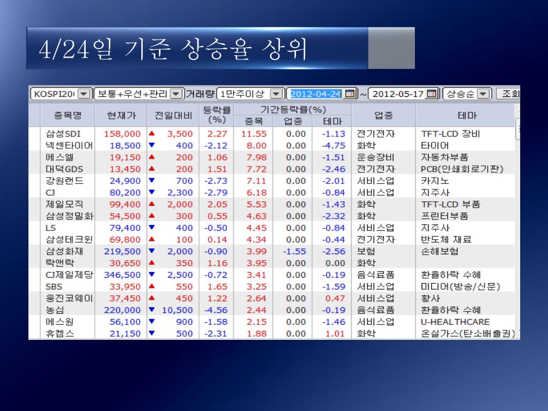The width and height of the screenshot is (548, 411).
Task: Click the 11.55 period change value
Action: (254, 134)
